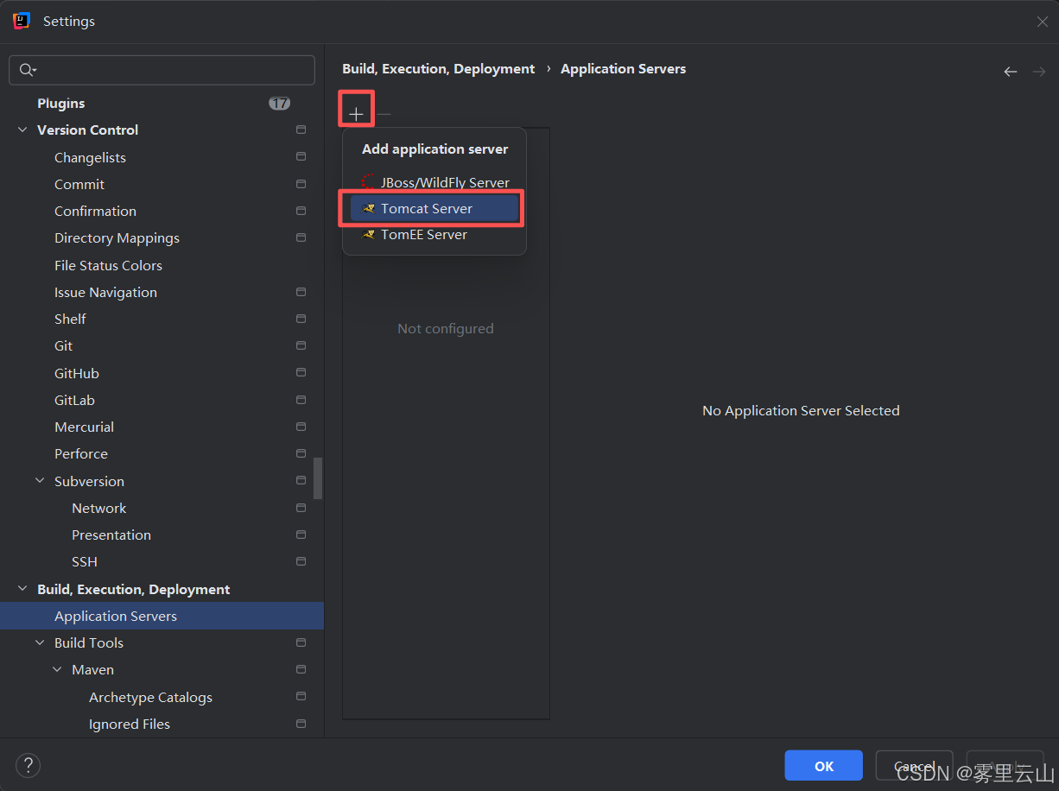This screenshot has width=1059, height=791.
Task: Click project-level marker icon beside Mercurial
Action: (301, 427)
